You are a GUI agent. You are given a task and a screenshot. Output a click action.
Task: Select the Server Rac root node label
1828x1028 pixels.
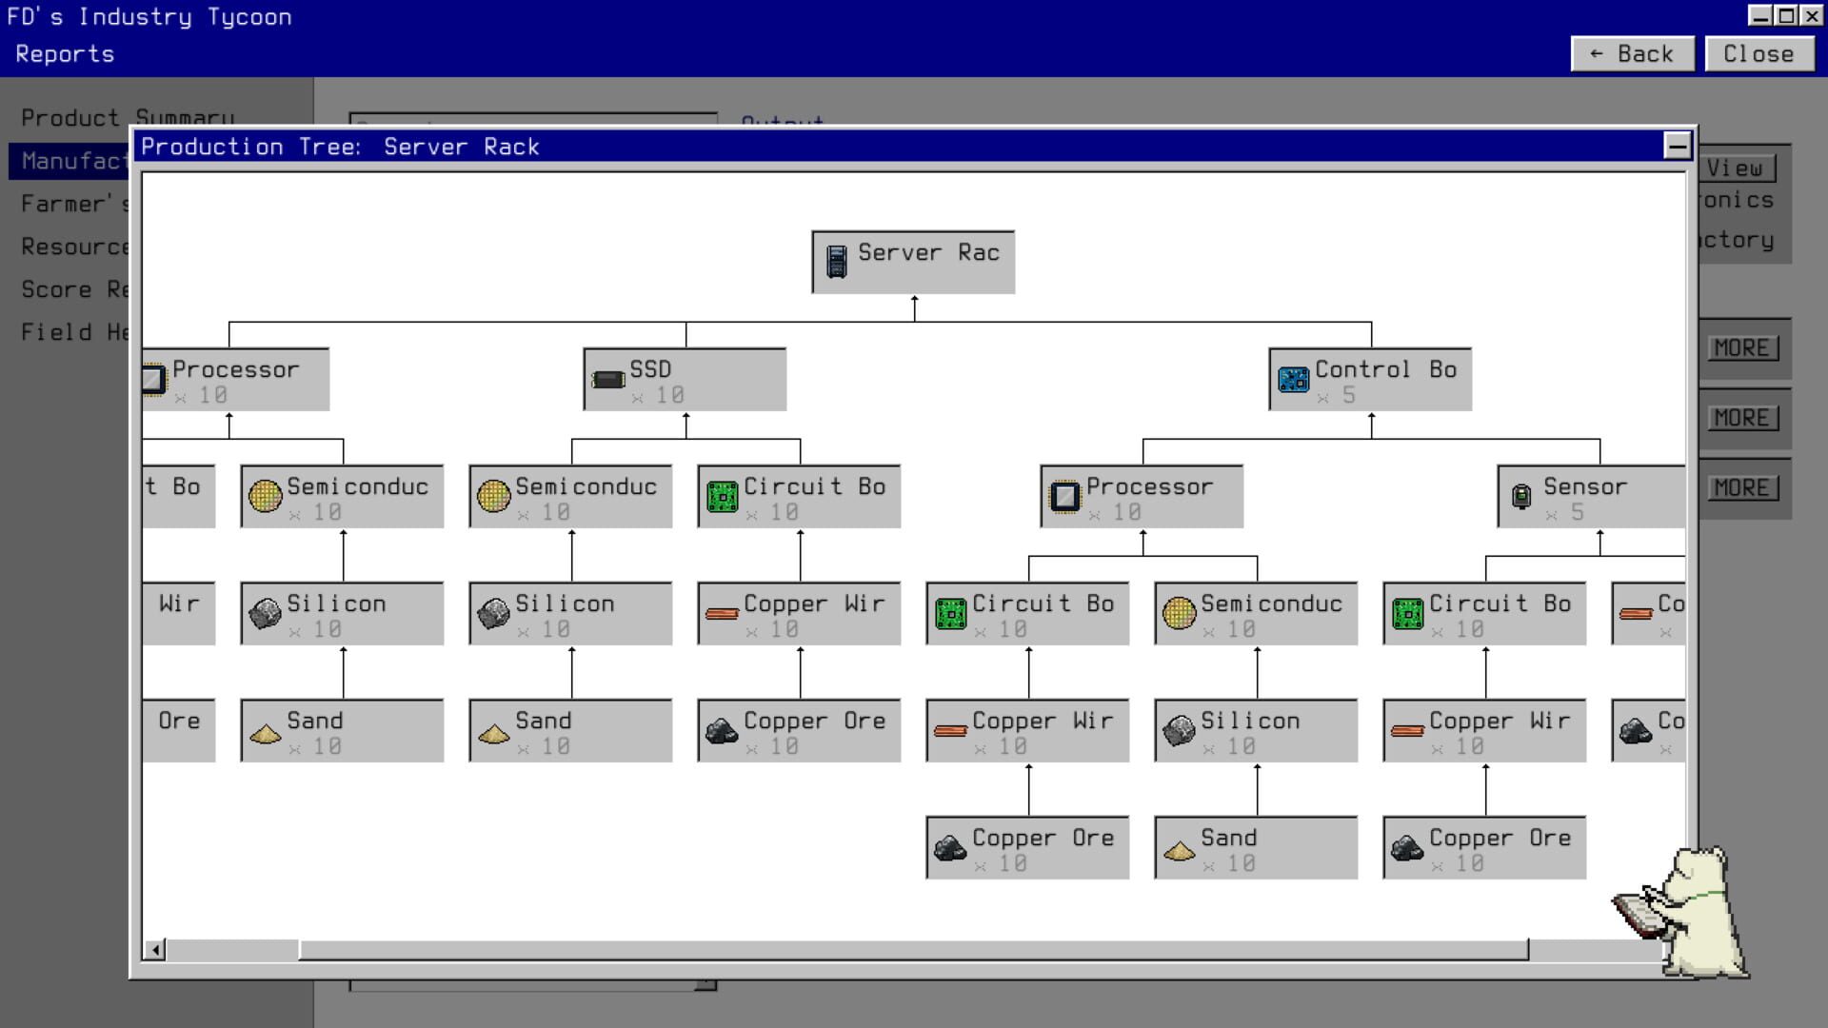pos(928,252)
